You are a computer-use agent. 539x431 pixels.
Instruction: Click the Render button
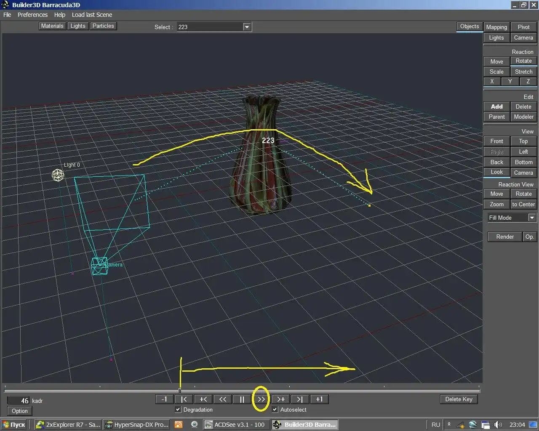pos(504,237)
